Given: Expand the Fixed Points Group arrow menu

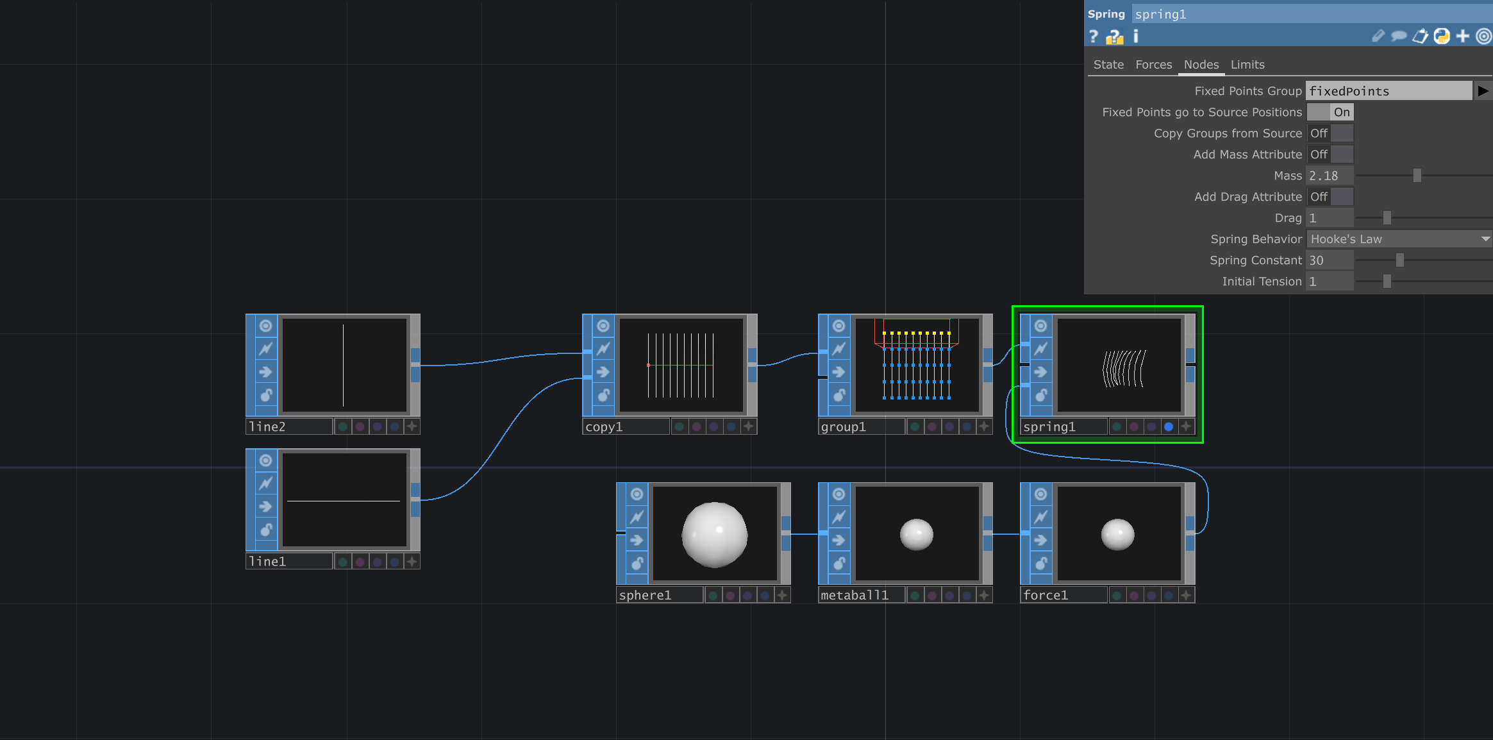Looking at the screenshot, I should (1483, 91).
